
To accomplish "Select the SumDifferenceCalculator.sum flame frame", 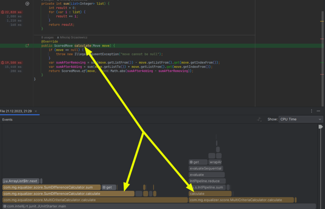I will click(x=51, y=187).
